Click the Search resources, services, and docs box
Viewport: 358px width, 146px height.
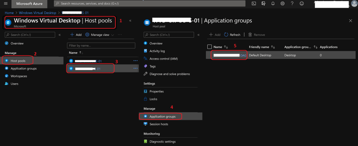[150, 3]
